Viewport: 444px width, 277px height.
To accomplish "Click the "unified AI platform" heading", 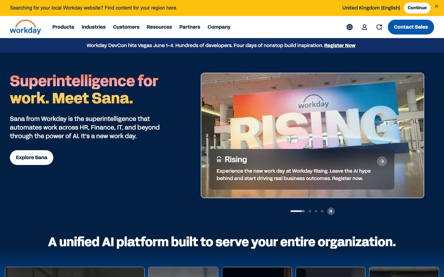I will click(222, 242).
